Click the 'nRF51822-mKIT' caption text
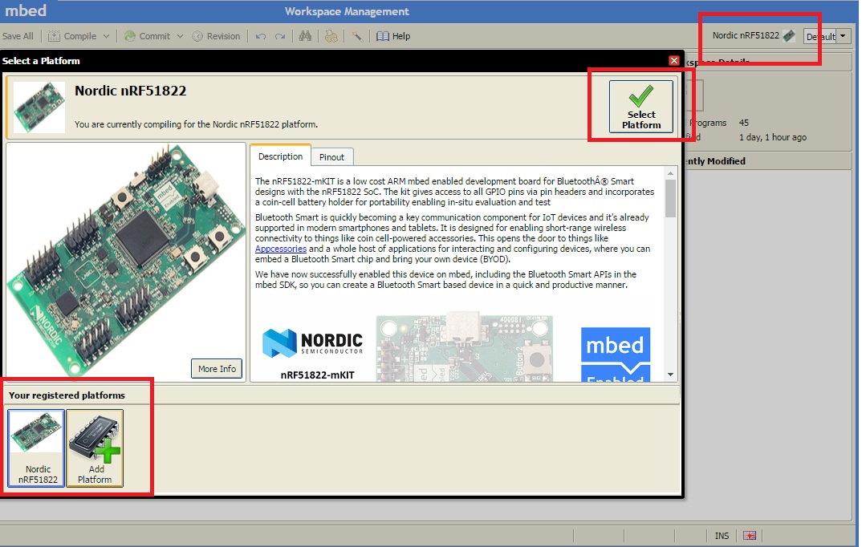 [317, 375]
